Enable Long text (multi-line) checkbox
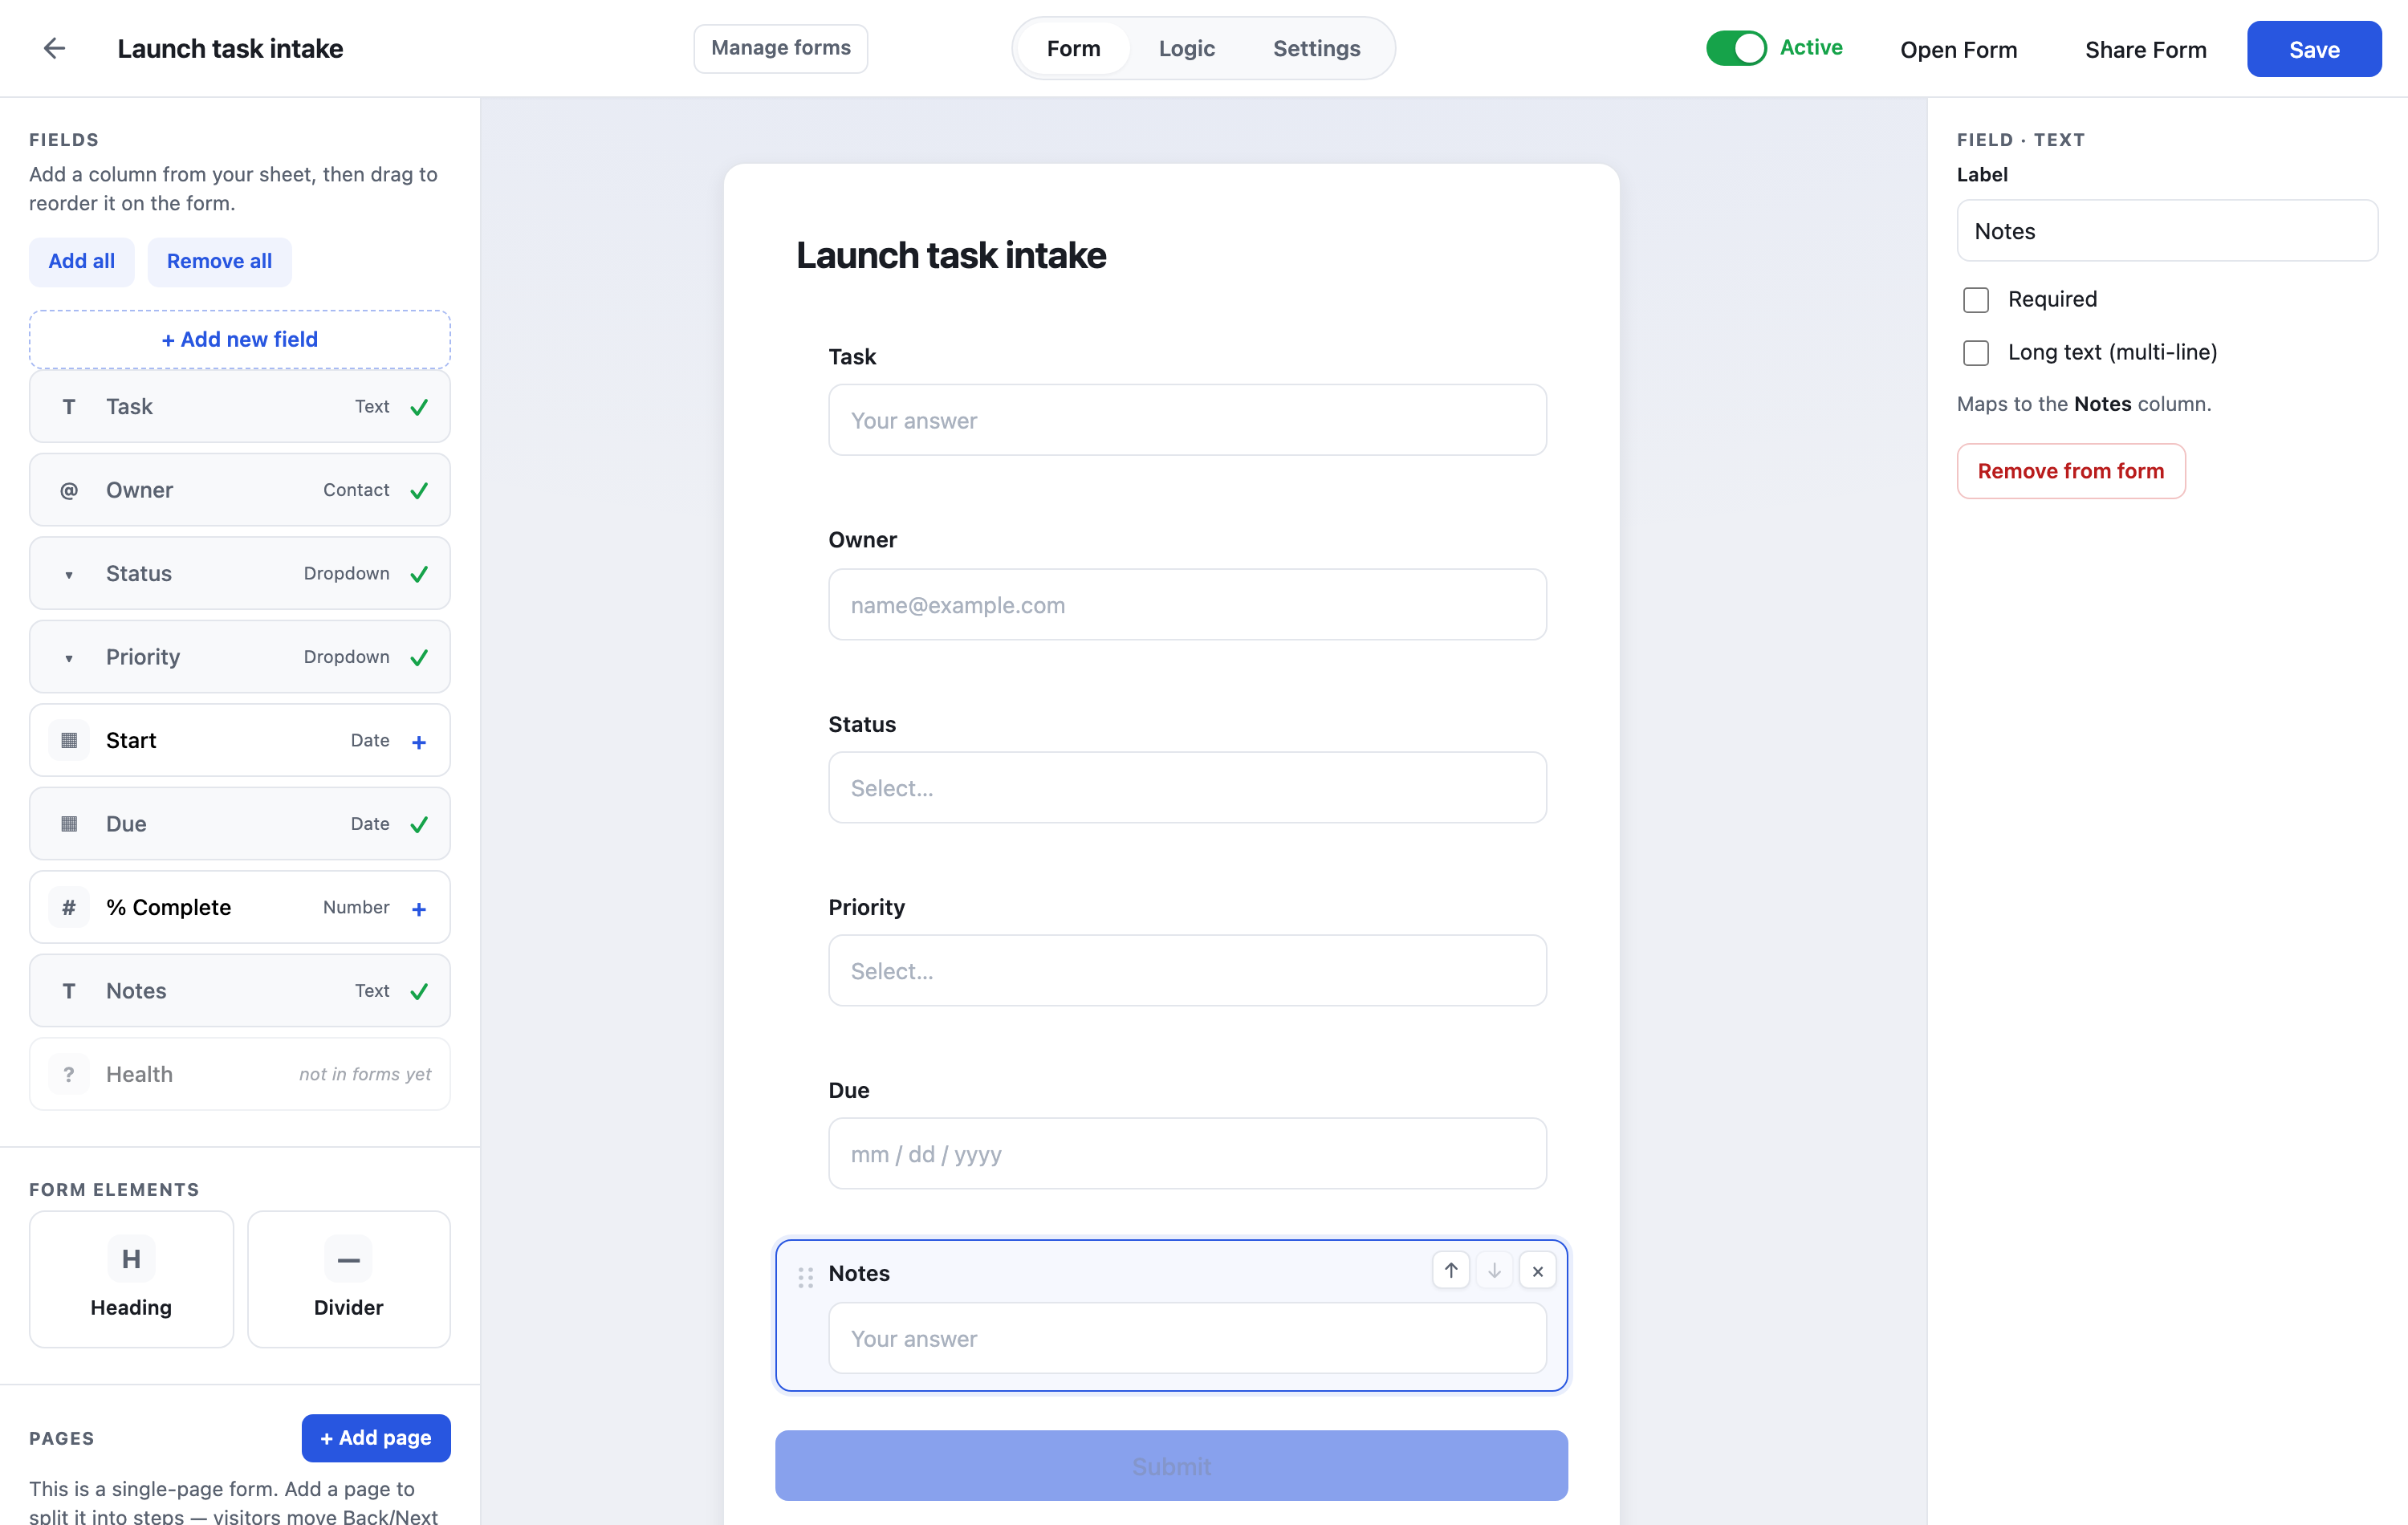 1976,353
